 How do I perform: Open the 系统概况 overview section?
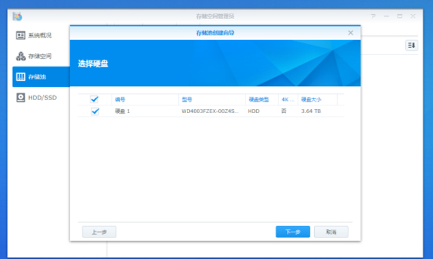[x=41, y=35]
